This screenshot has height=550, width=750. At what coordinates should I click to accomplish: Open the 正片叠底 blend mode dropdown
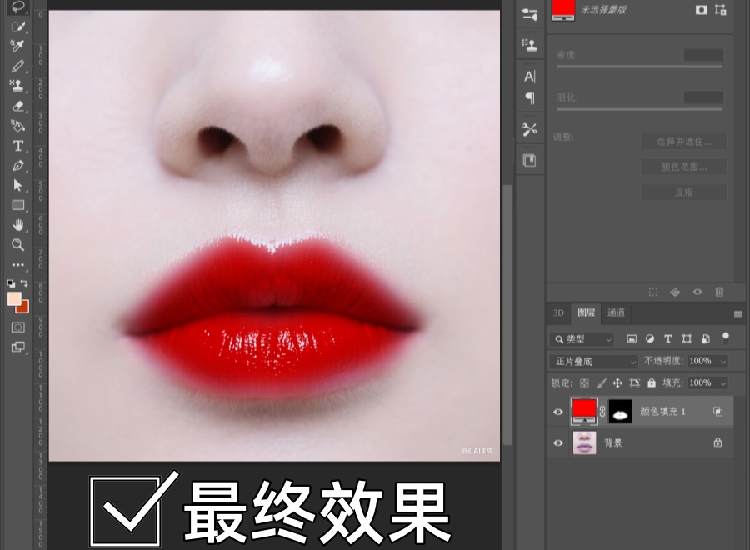coord(592,361)
